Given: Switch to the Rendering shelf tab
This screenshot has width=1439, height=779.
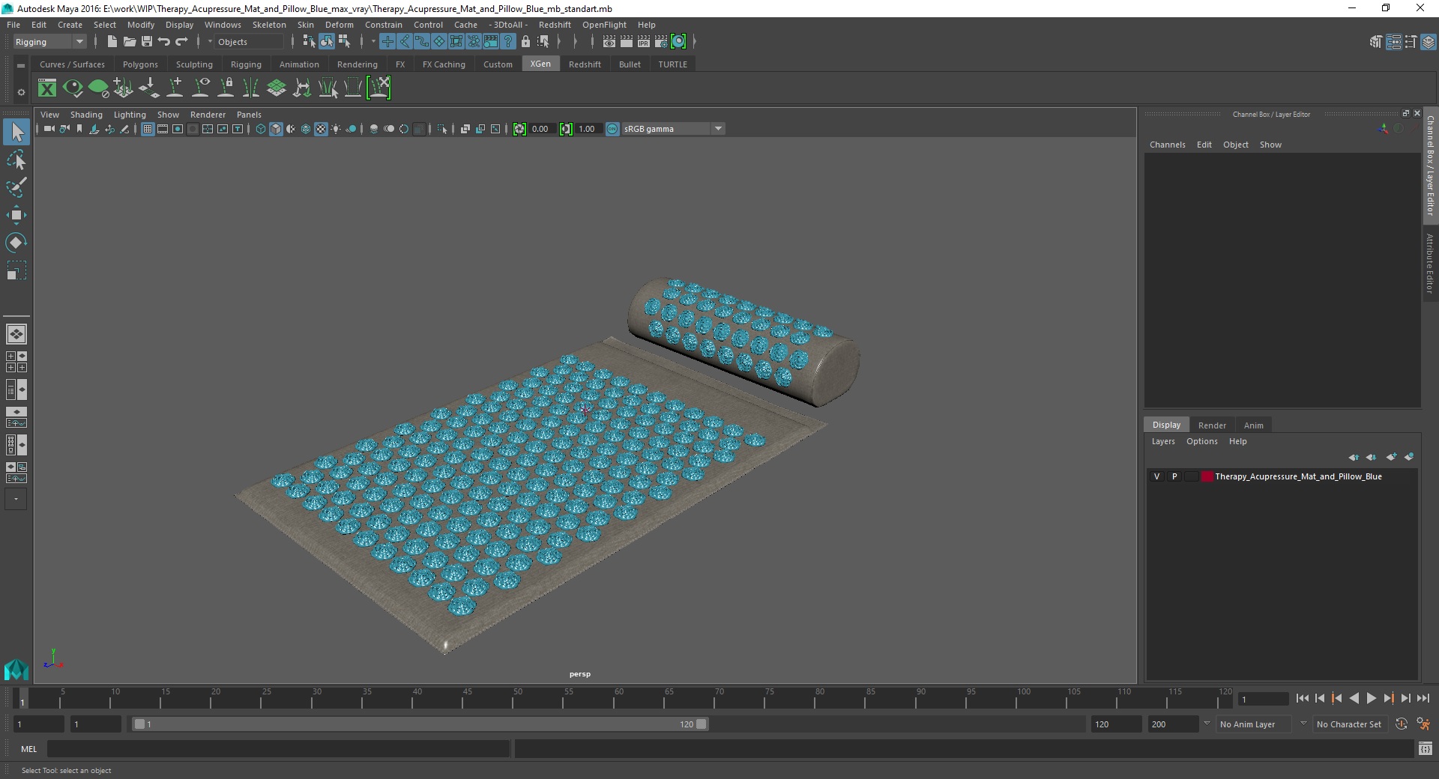Looking at the screenshot, I should [358, 64].
